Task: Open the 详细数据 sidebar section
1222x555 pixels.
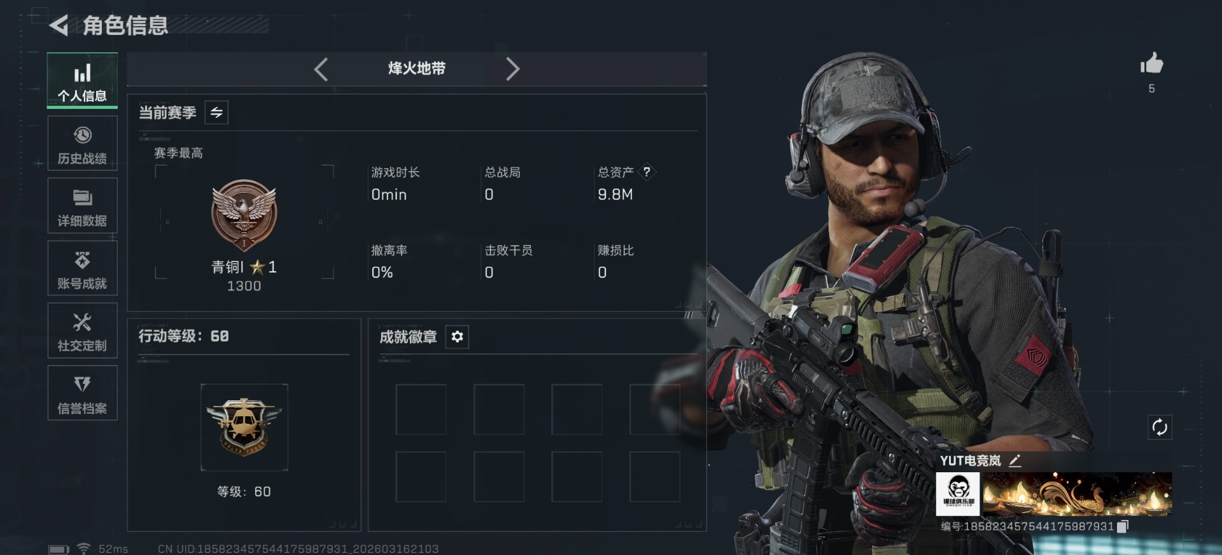Action: (82, 206)
